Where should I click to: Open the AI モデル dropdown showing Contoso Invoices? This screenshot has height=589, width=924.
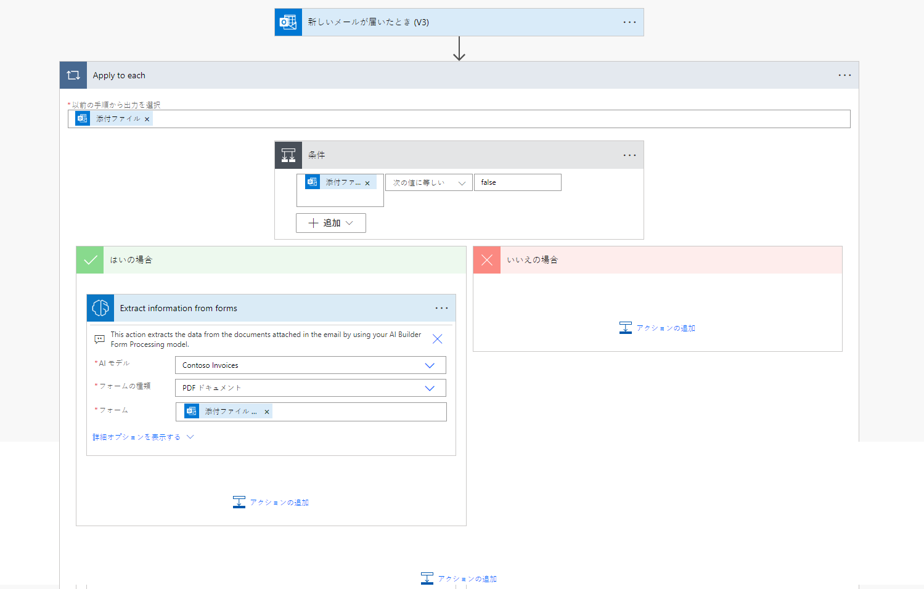click(x=311, y=365)
